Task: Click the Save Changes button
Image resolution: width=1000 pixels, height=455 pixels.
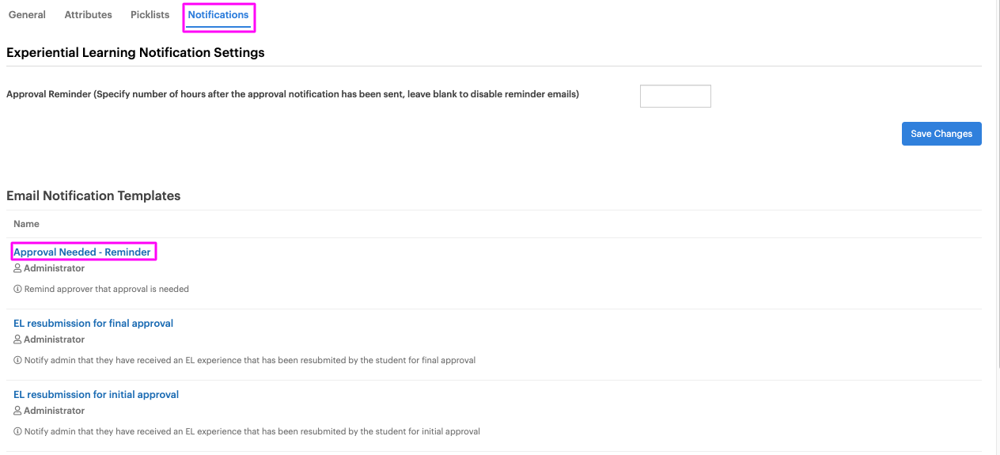Action: pyautogui.click(x=941, y=134)
